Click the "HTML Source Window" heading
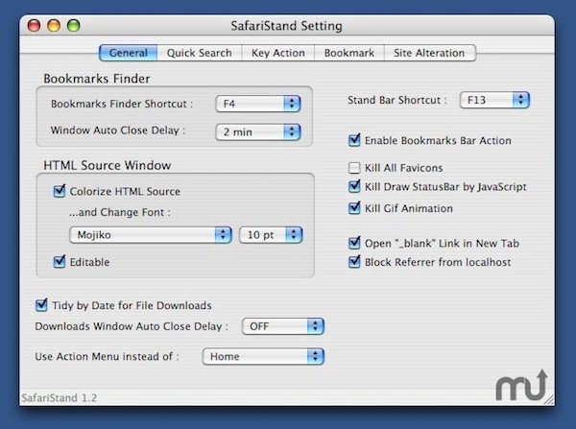 [x=108, y=165]
